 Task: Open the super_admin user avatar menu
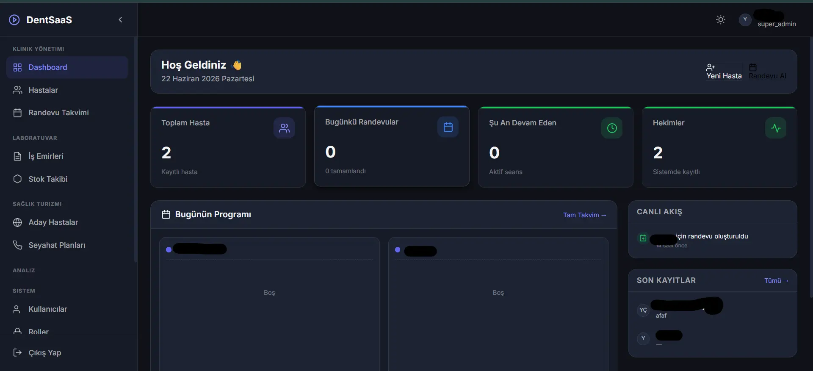(745, 20)
